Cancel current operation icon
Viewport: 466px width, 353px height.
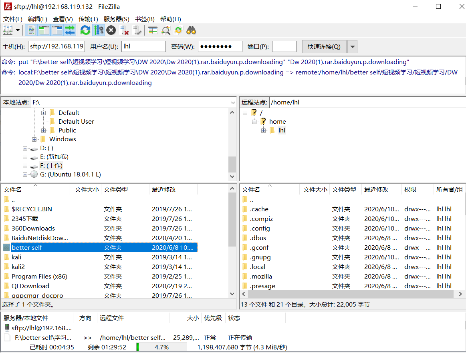(x=111, y=30)
